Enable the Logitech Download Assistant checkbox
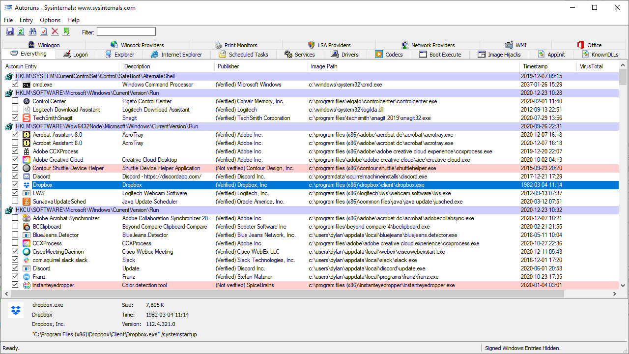The image size is (629, 354). [15, 110]
